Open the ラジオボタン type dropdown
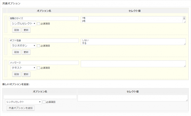Screen dimensions: 191x116 click(23, 46)
